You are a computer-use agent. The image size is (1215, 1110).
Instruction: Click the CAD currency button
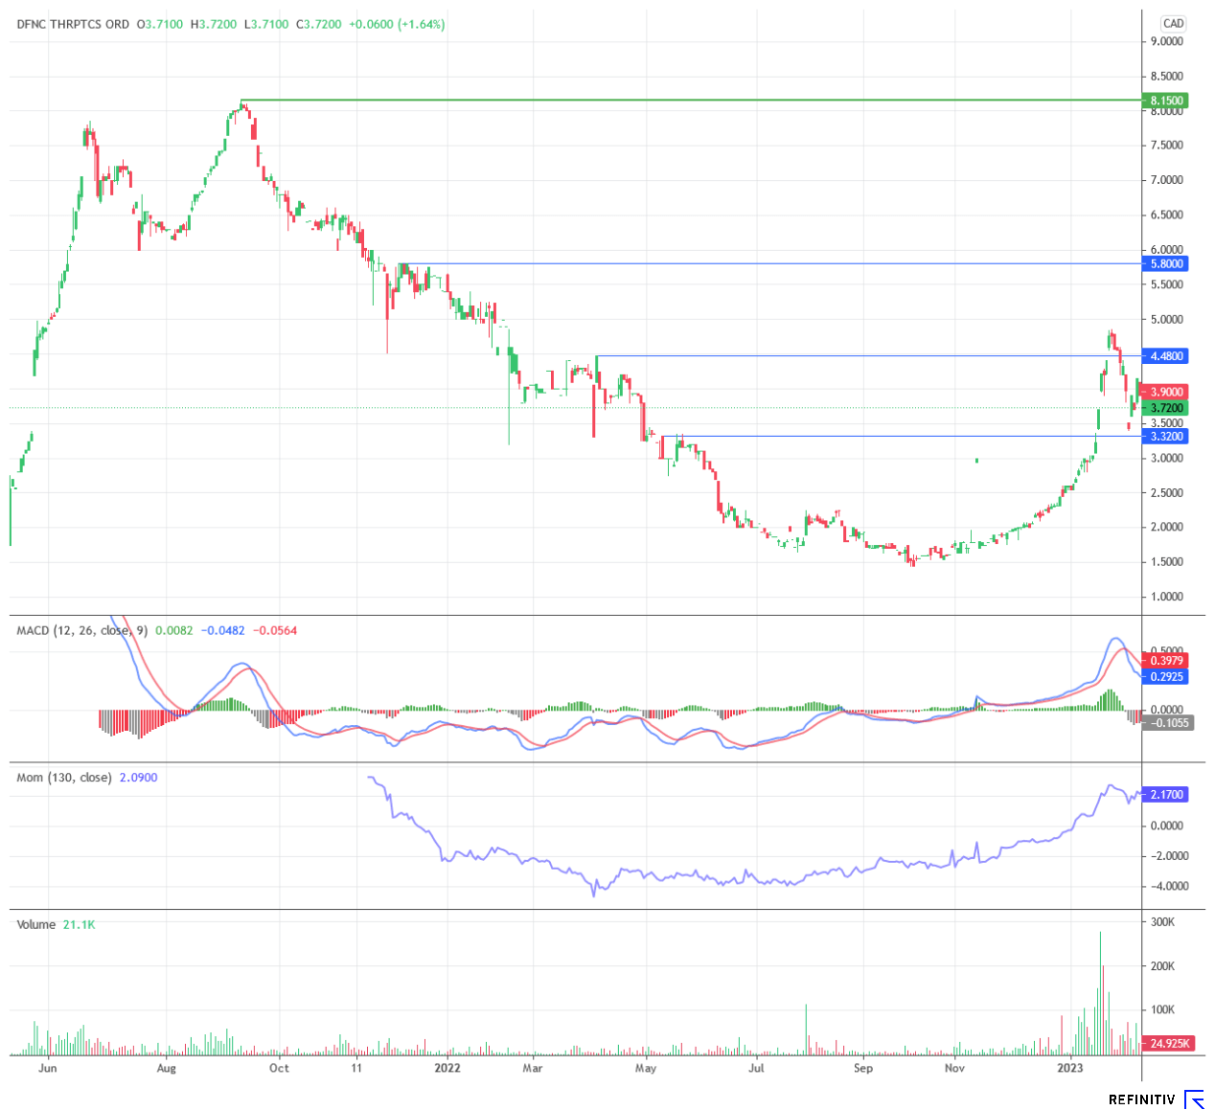(x=1173, y=24)
